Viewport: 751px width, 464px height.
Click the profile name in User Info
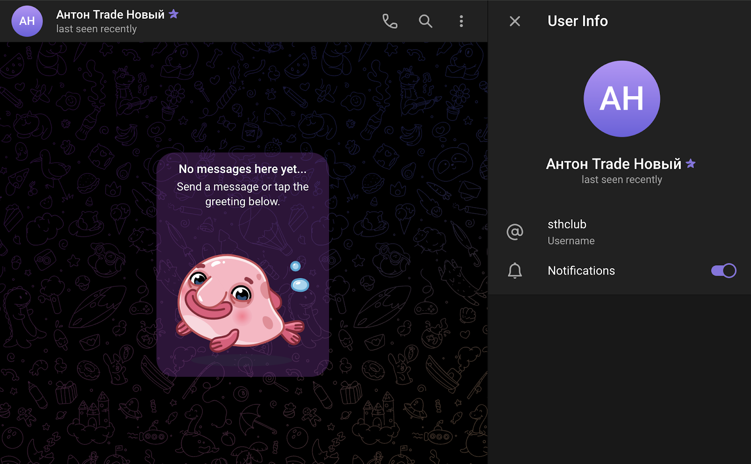coord(613,164)
